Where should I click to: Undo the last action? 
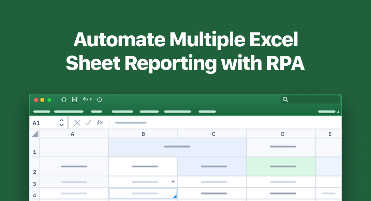85,99
